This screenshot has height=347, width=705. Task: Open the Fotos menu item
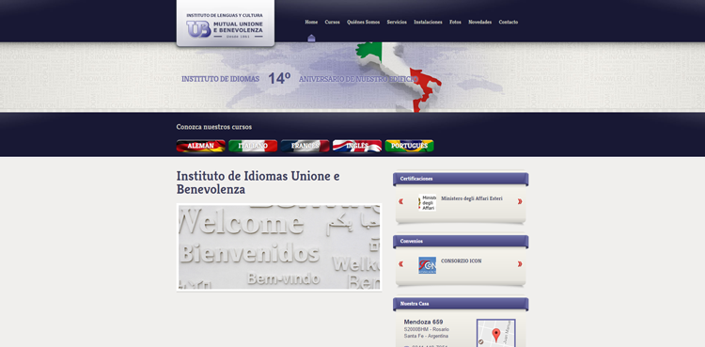455,22
